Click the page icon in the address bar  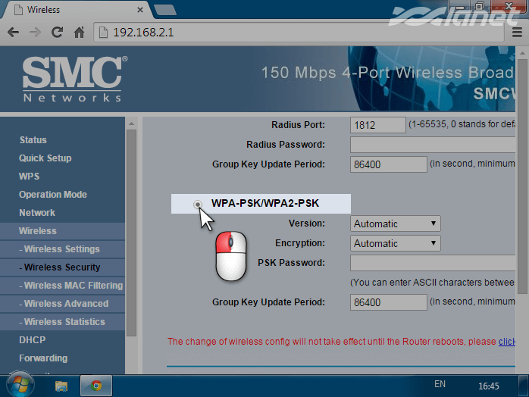coord(103,33)
